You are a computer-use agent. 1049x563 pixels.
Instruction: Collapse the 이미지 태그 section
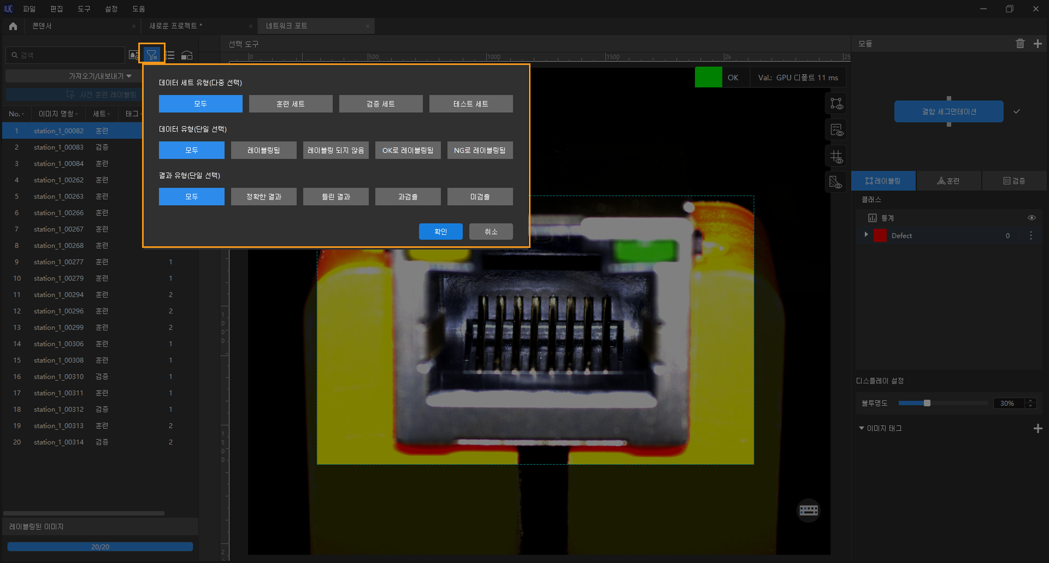point(862,428)
